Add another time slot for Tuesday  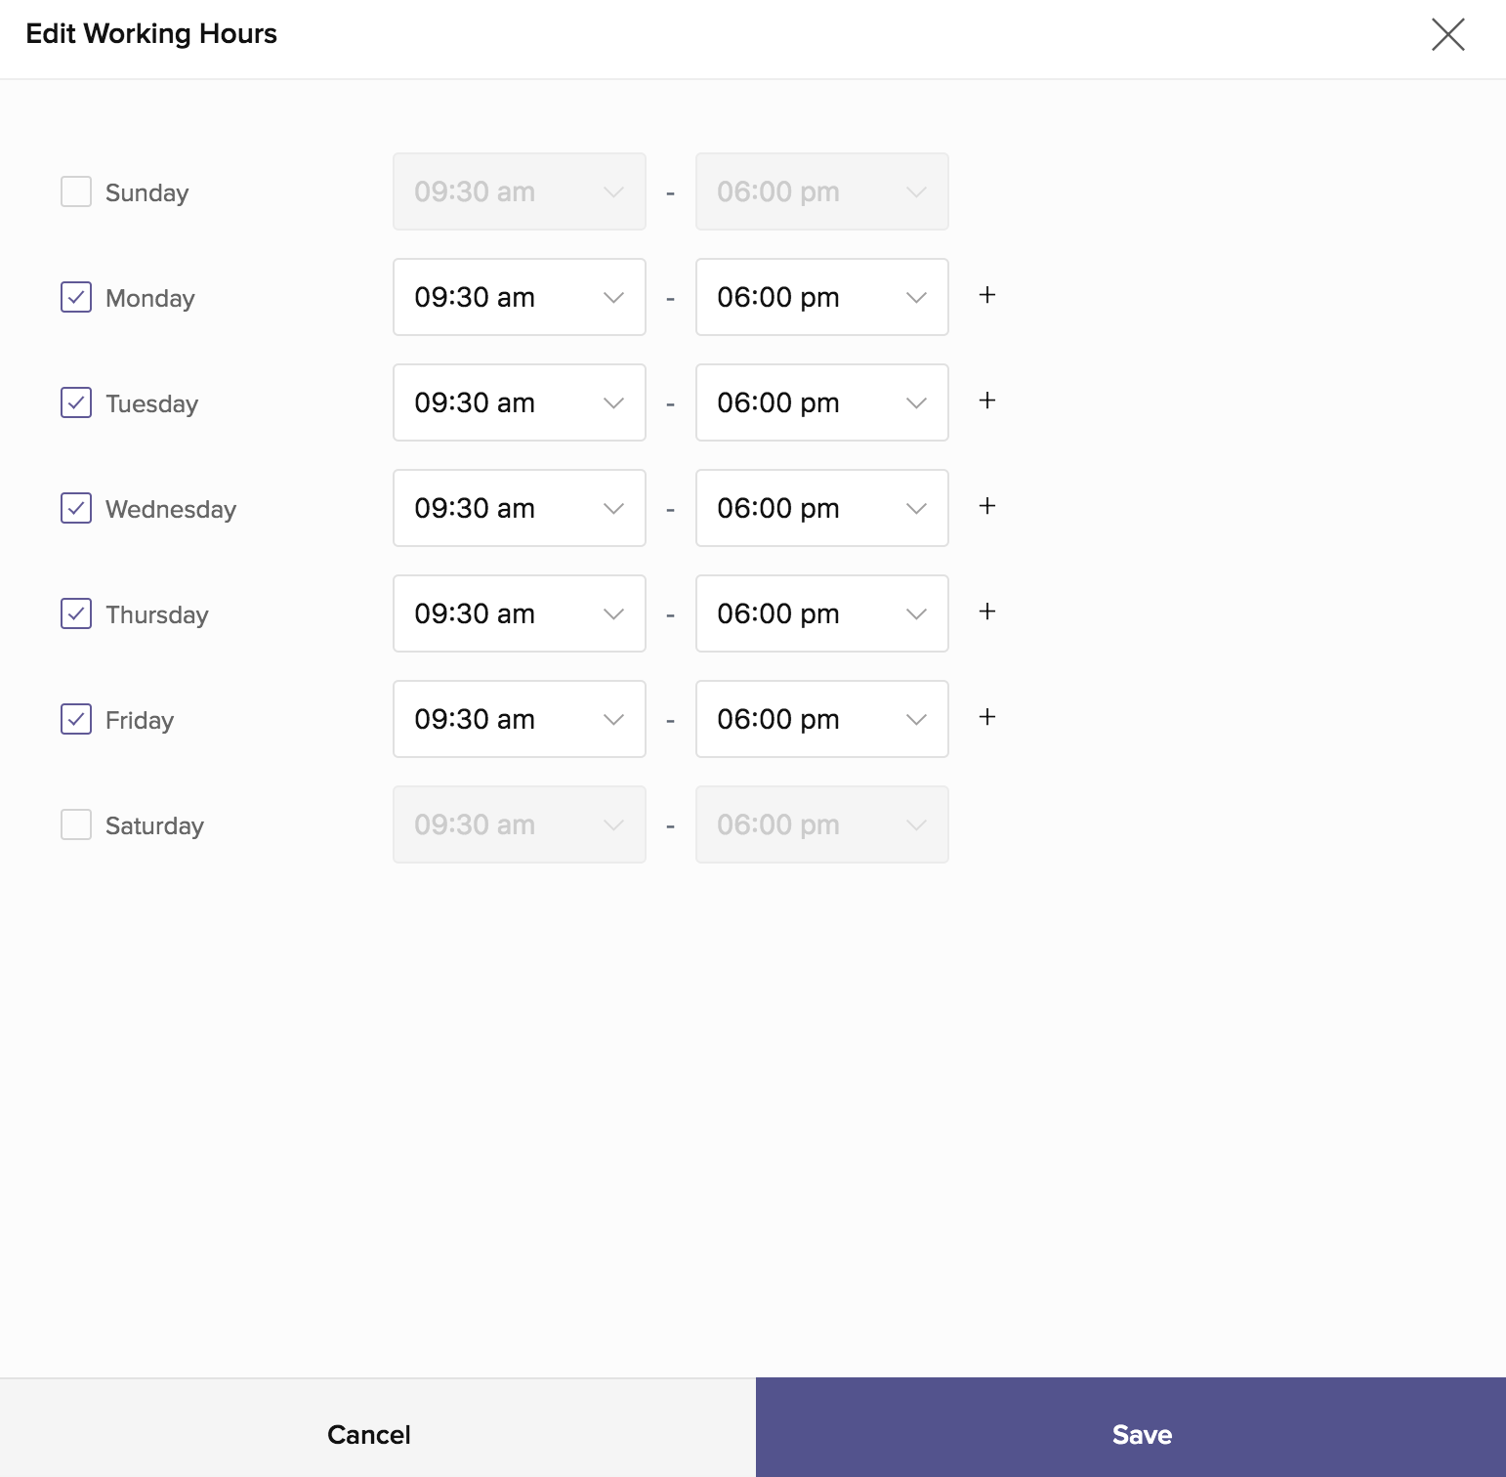tap(987, 401)
